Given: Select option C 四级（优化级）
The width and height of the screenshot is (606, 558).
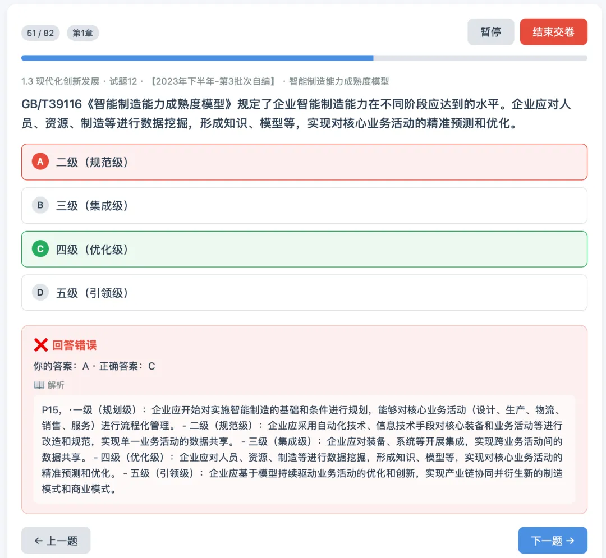Looking at the screenshot, I should [304, 250].
